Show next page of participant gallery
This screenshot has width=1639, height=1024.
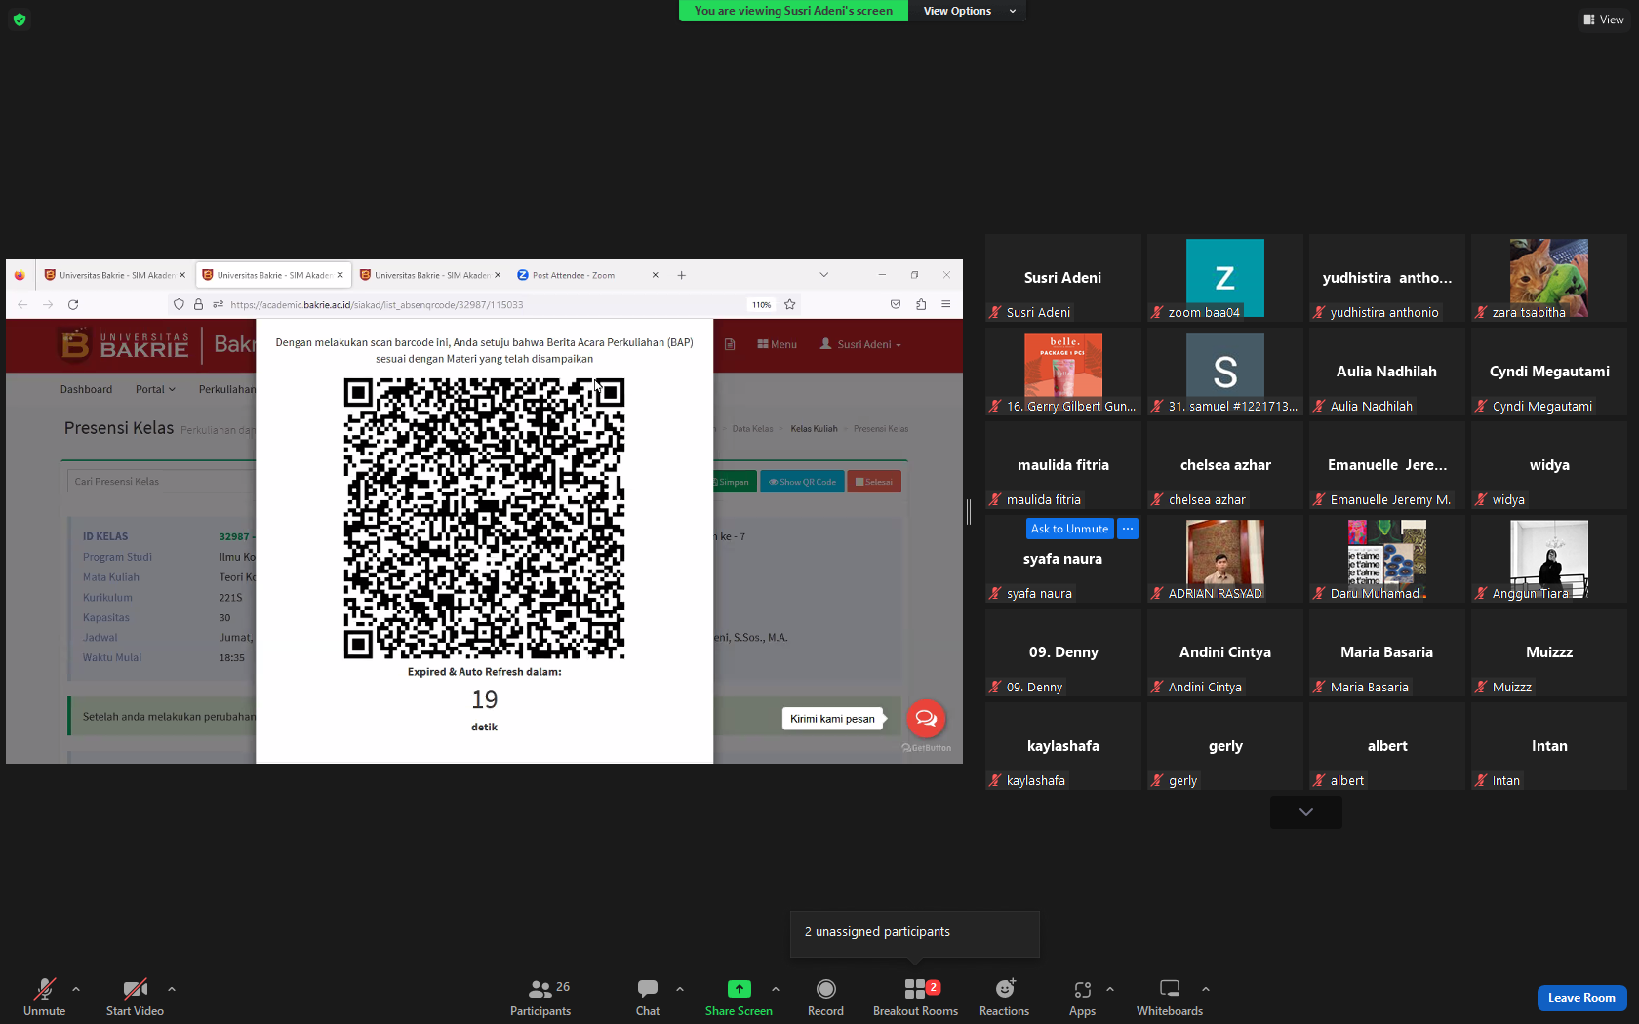pyautogui.click(x=1305, y=812)
